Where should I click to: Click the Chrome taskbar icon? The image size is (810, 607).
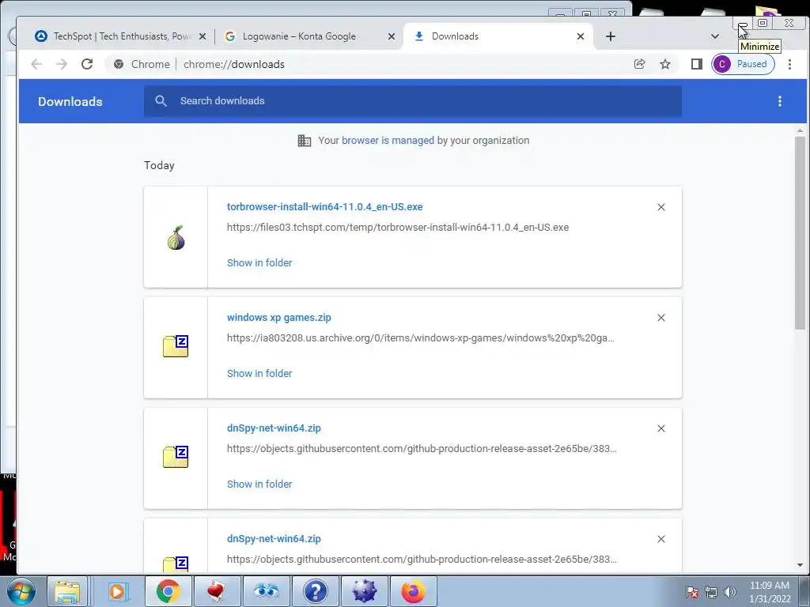[x=168, y=591]
